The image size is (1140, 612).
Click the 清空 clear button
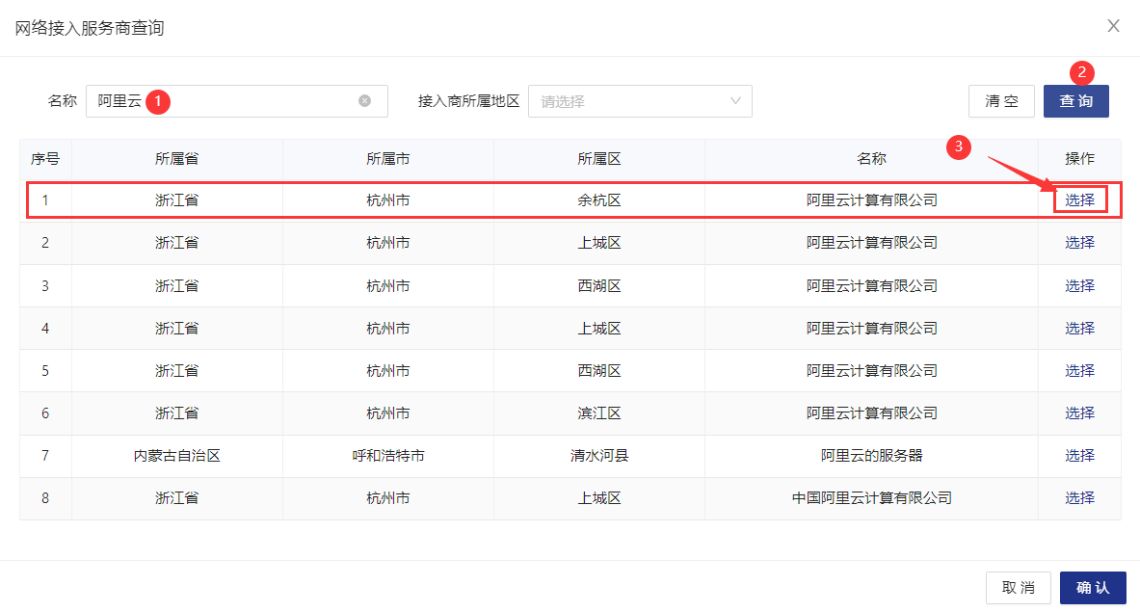pyautogui.click(x=1001, y=100)
